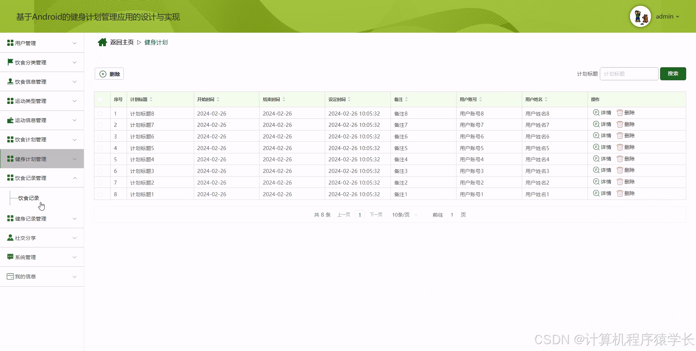Focus the 前往 page jump input
This screenshot has width=696, height=351.
tap(452, 215)
